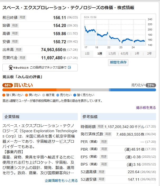Click the Monex securities logo icon
The width and height of the screenshot is (160, 186).
pos(11,67)
